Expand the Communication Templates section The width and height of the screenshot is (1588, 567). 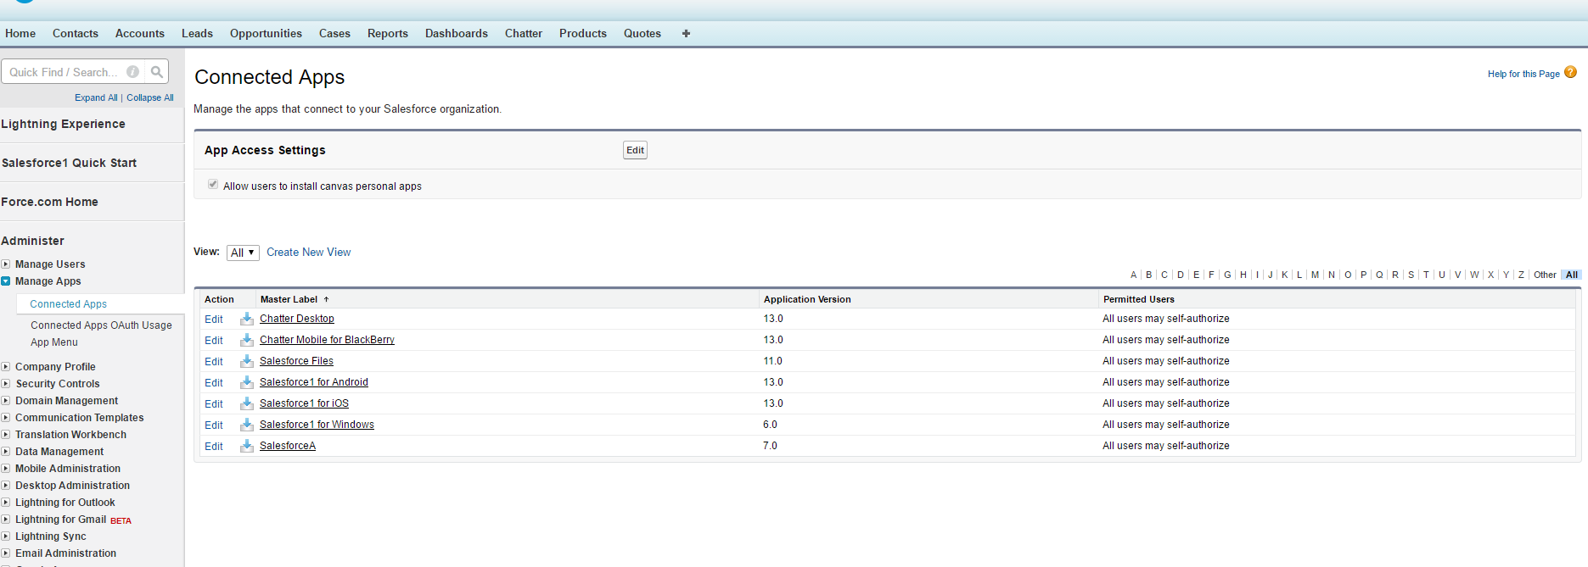click(x=6, y=418)
